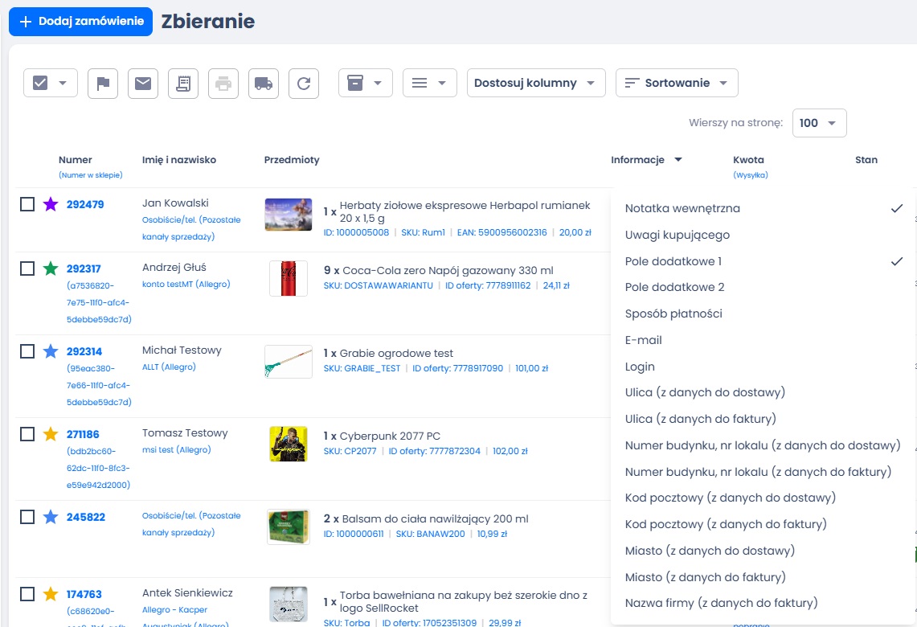Click Herbaty ziołowe product thumbnail

pos(289,214)
